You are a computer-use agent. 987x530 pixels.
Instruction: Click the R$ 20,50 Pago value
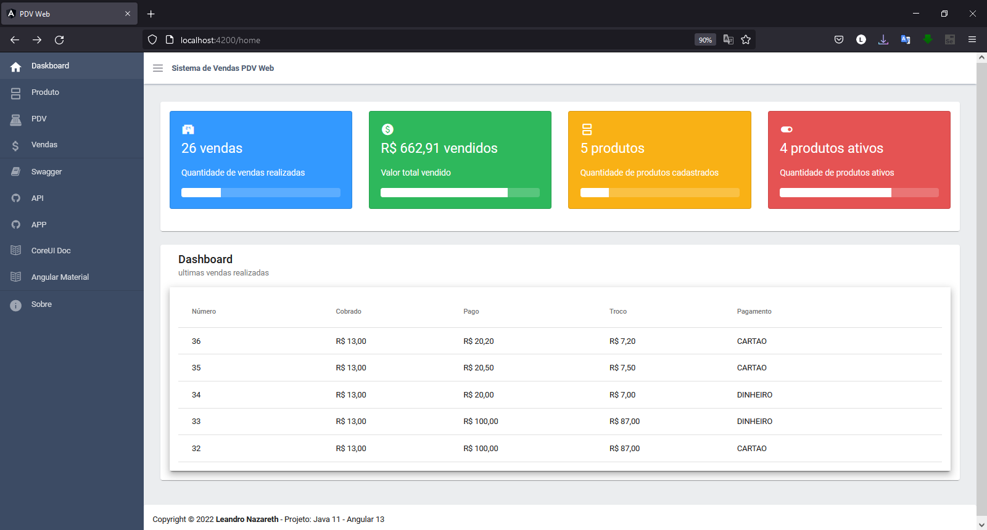point(479,368)
